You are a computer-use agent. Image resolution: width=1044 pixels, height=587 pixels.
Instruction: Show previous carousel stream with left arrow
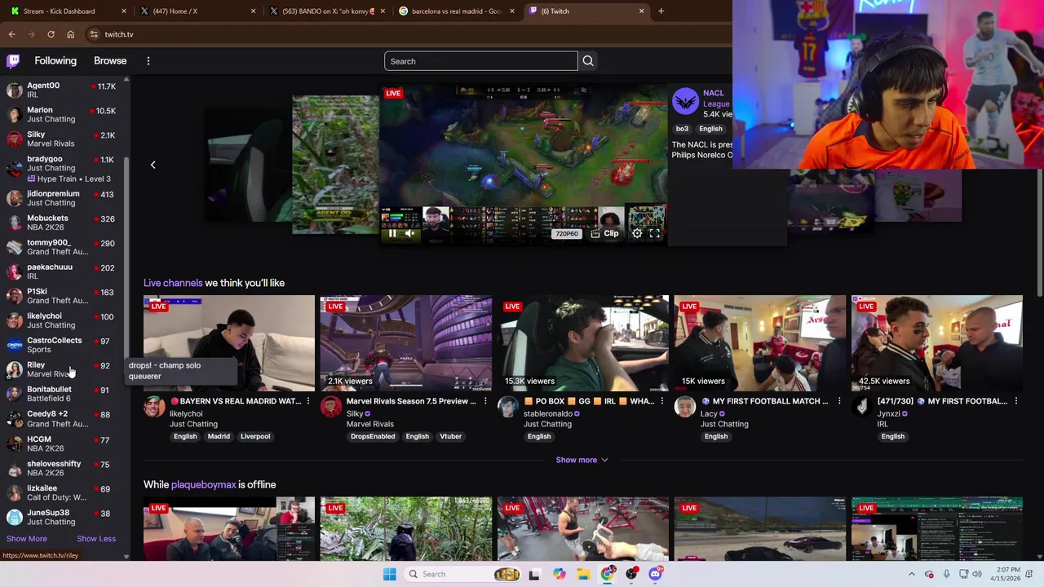click(x=153, y=165)
